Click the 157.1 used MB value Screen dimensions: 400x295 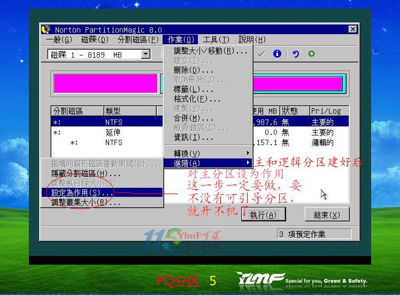tap(267, 142)
